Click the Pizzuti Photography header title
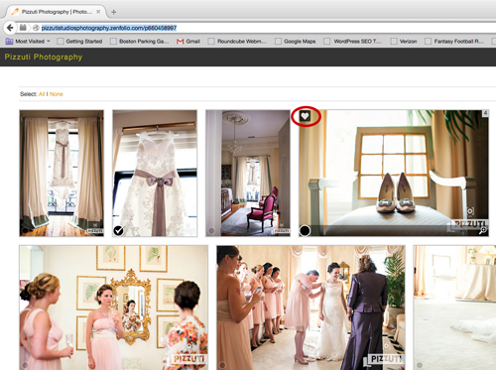 tap(44, 57)
